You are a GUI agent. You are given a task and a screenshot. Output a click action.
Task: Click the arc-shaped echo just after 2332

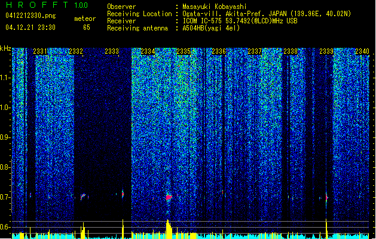tap(83, 197)
